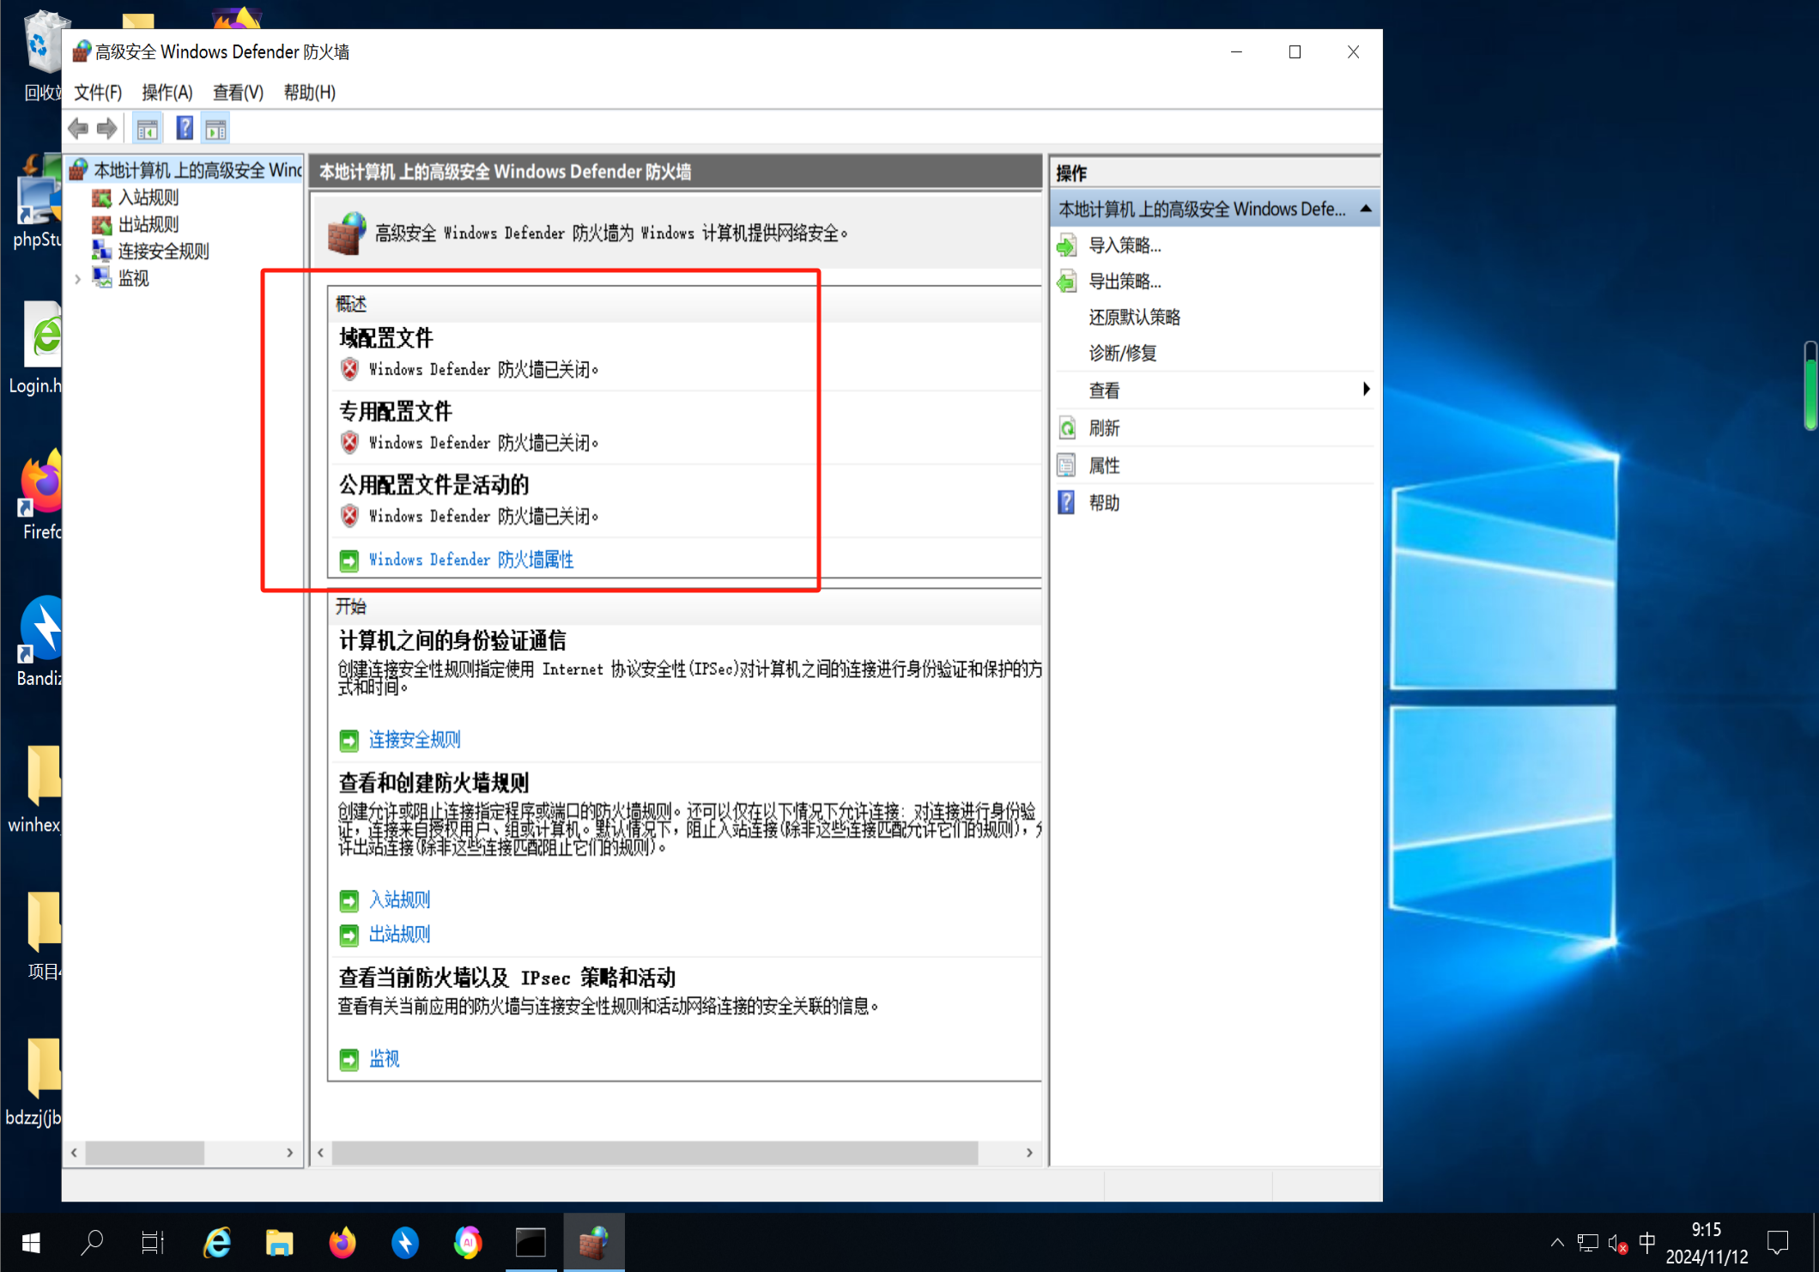Click the Forward arrow in the toolbar
Image resolution: width=1819 pixels, height=1272 pixels.
[x=106, y=129]
